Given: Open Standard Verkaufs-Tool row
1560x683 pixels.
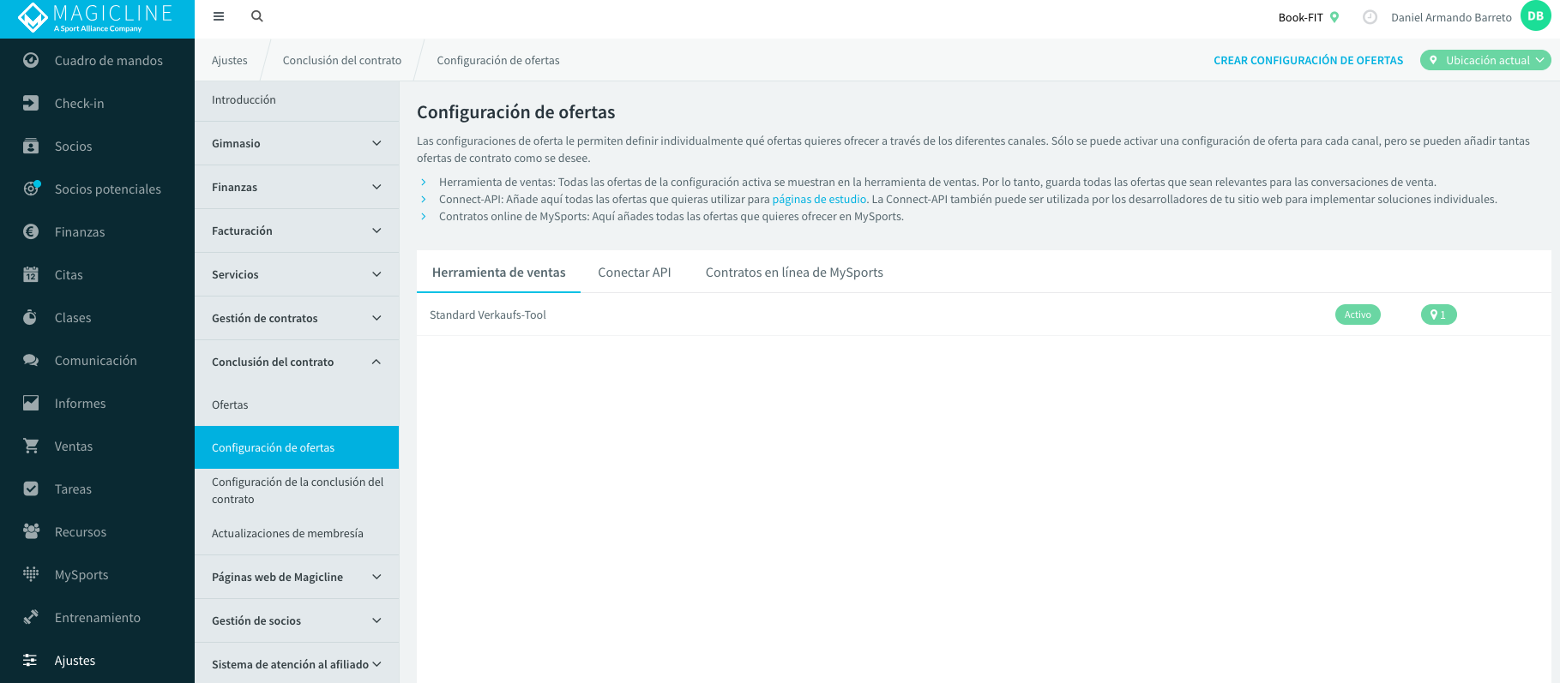Looking at the screenshot, I should coord(984,315).
